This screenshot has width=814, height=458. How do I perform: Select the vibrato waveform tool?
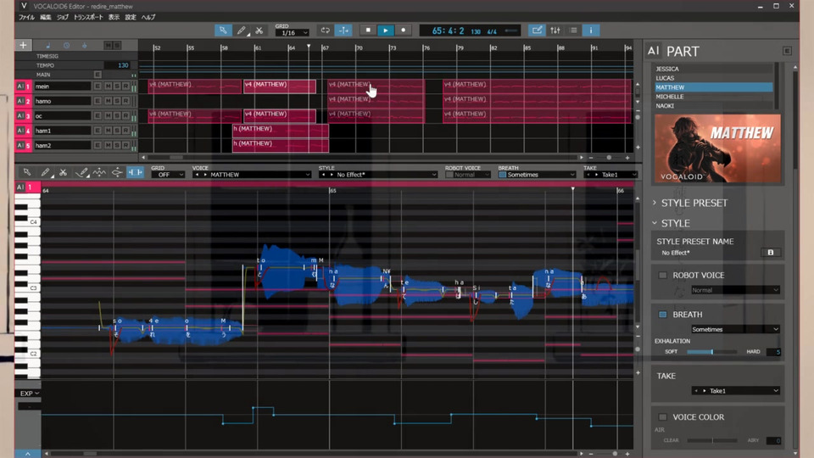pyautogui.click(x=99, y=172)
